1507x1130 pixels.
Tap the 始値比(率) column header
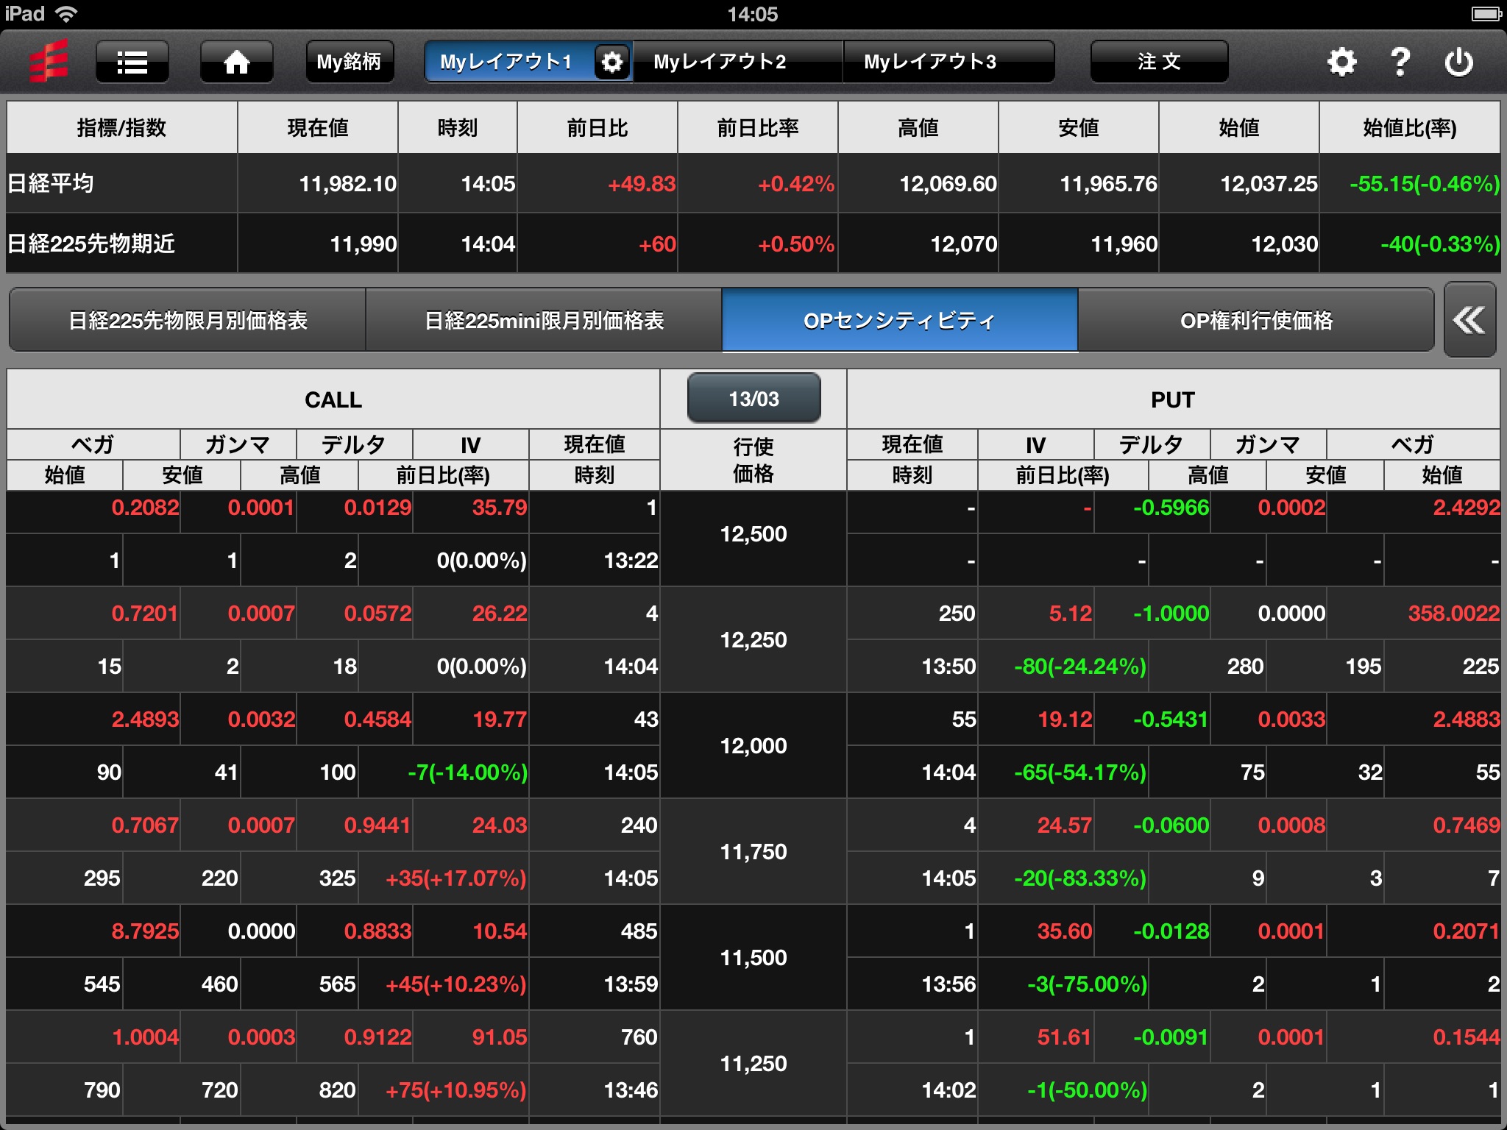(1409, 128)
